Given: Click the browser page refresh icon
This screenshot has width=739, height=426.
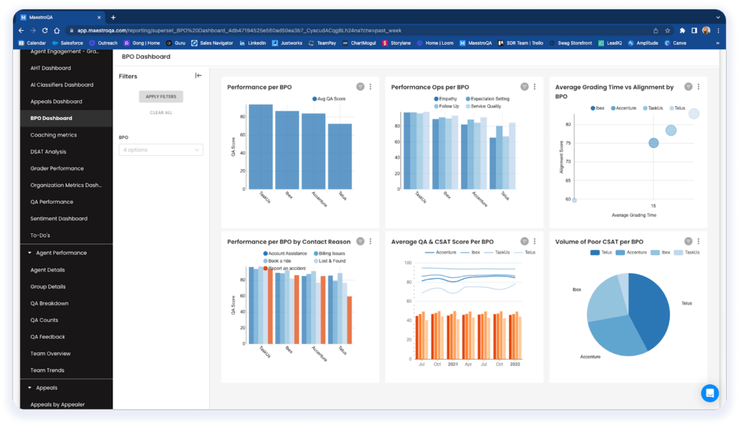Looking at the screenshot, I should [45, 31].
